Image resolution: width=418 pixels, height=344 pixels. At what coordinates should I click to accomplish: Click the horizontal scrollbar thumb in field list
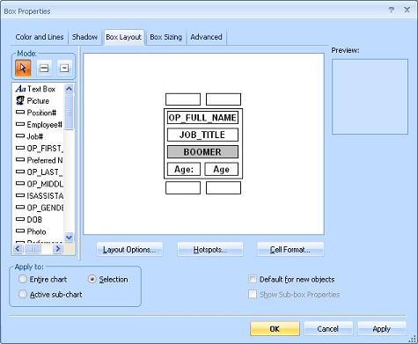(33, 249)
